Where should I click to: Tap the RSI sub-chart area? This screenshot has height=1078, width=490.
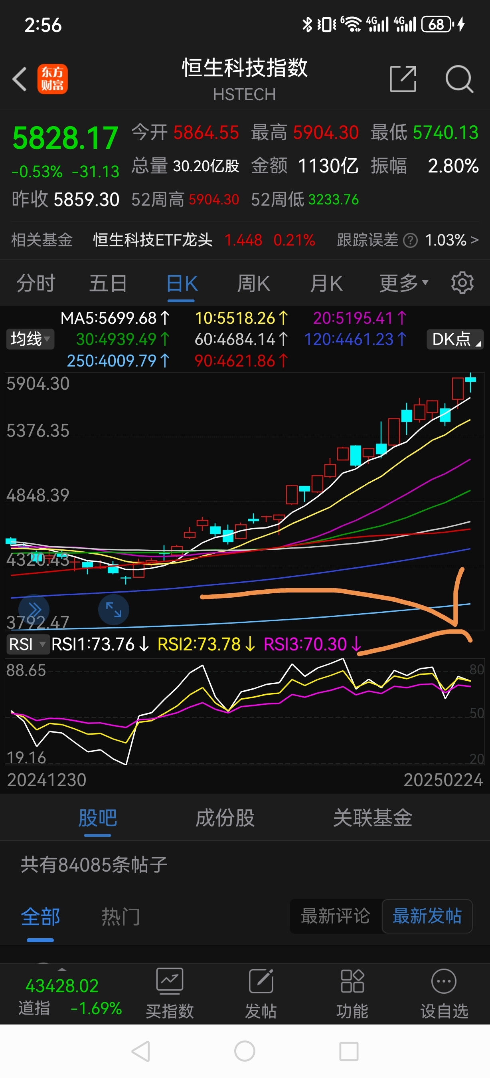[245, 711]
